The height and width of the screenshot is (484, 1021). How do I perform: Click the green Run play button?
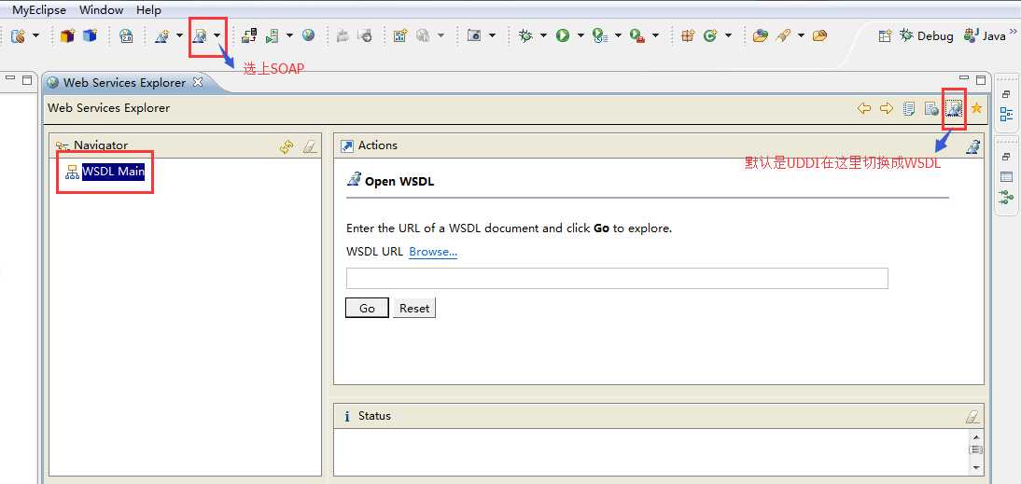tap(563, 35)
